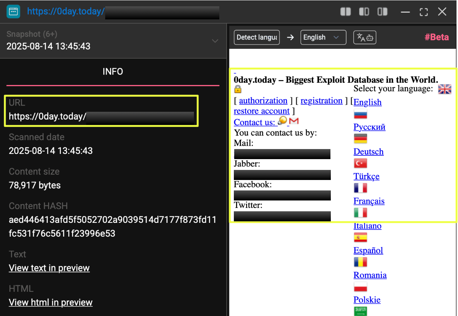Viewport: 458px width, 316px height.
Task: Click the Gmail envelope icon
Action: pyautogui.click(x=294, y=121)
